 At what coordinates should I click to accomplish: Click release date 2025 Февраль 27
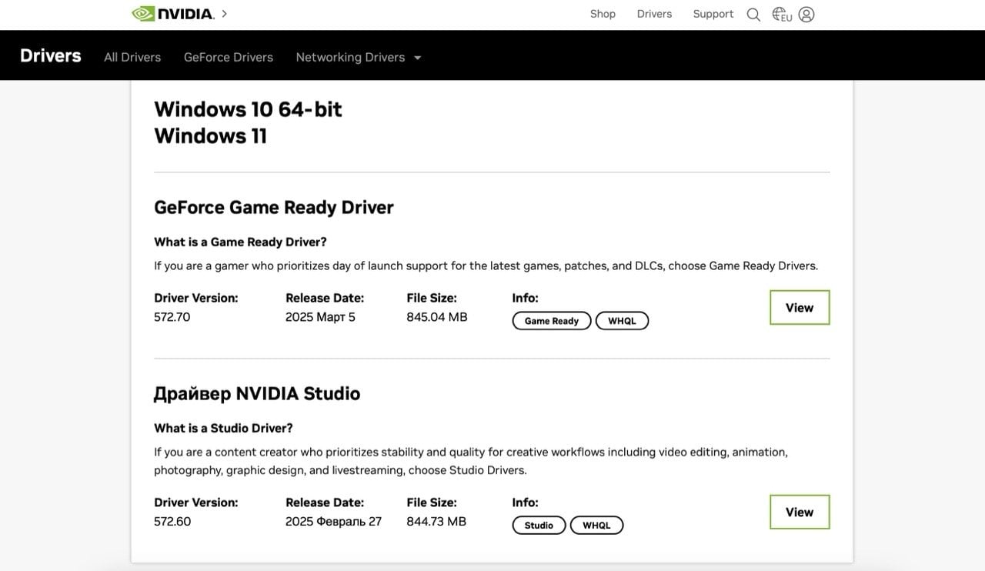[333, 522]
